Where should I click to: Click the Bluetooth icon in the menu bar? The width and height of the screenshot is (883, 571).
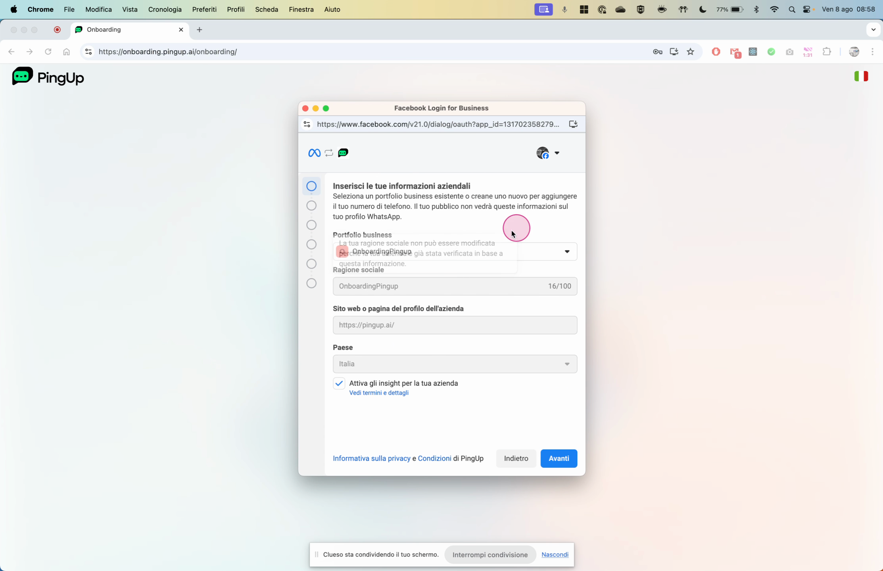(756, 10)
